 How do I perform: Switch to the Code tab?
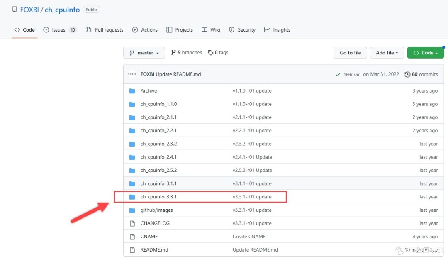[x=24, y=30]
